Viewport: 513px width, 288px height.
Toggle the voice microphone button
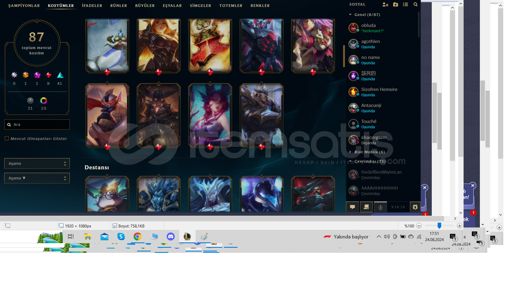380,207
